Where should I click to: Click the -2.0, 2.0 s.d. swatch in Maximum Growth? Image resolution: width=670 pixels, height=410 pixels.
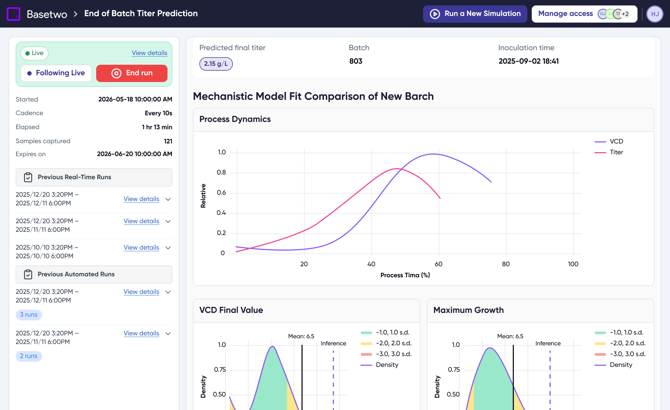click(x=600, y=344)
